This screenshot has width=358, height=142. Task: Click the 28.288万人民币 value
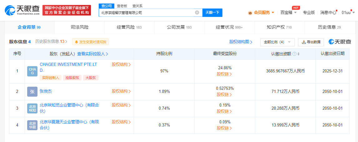click(x=286, y=108)
